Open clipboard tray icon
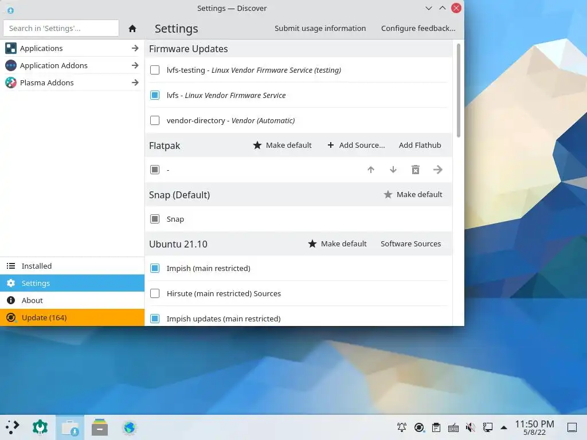The width and height of the screenshot is (587, 440). click(436, 427)
